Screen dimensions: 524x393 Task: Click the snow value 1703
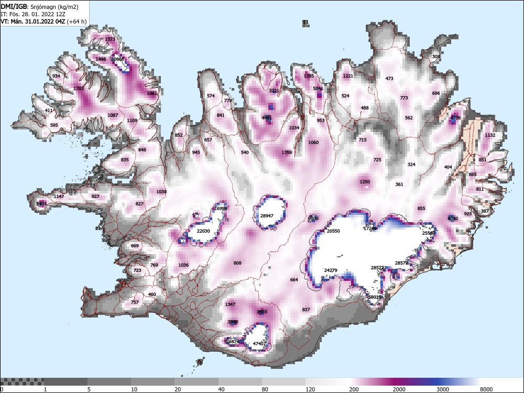pos(79,89)
